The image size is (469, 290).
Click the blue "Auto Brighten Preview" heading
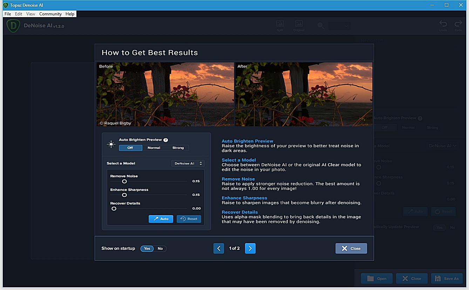[x=247, y=141]
